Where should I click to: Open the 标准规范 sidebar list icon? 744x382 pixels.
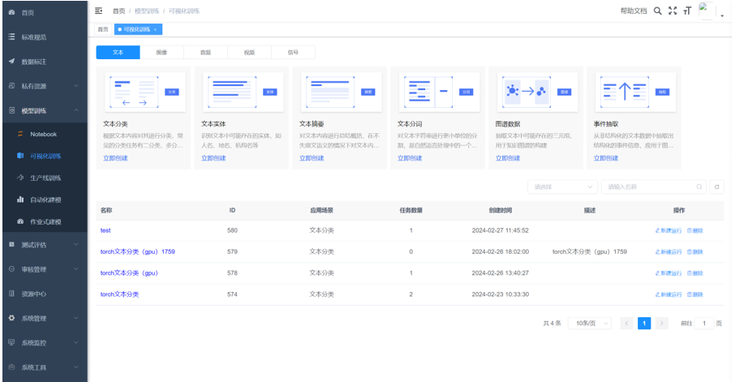[12, 36]
